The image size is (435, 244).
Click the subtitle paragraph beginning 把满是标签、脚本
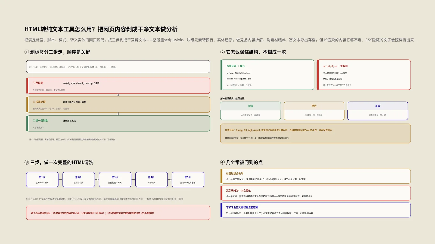click(x=219, y=40)
